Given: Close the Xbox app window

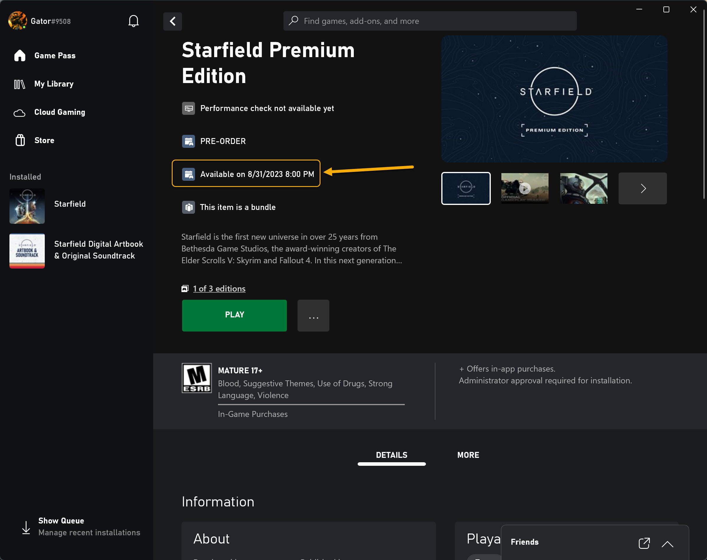Looking at the screenshot, I should click(x=693, y=9).
